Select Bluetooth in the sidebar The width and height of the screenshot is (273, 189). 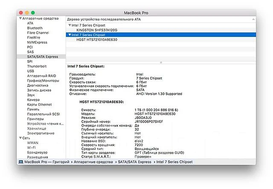pos(35,28)
